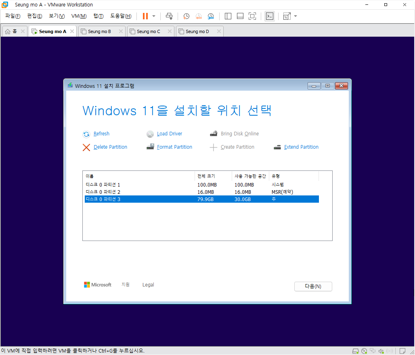Viewport: 415px width, 355px height.
Task: Click the revert to snapshot icon
Action: click(x=199, y=16)
